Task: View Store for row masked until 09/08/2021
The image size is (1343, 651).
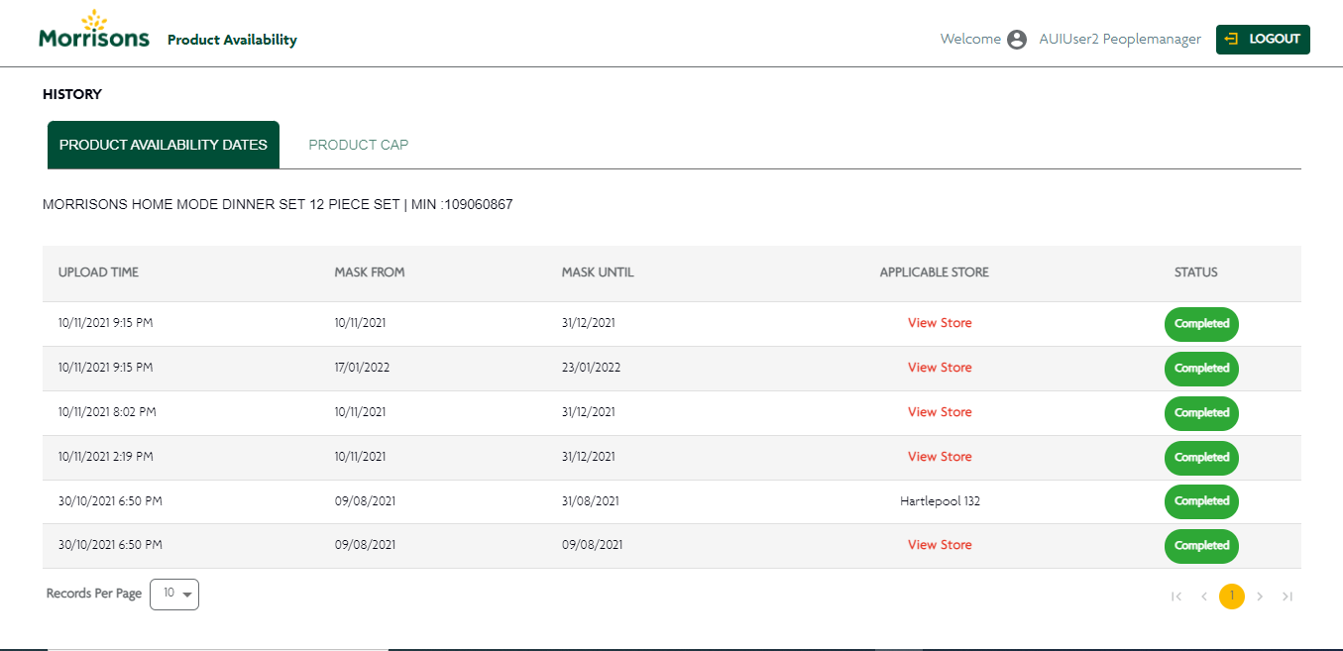Action: [940, 545]
